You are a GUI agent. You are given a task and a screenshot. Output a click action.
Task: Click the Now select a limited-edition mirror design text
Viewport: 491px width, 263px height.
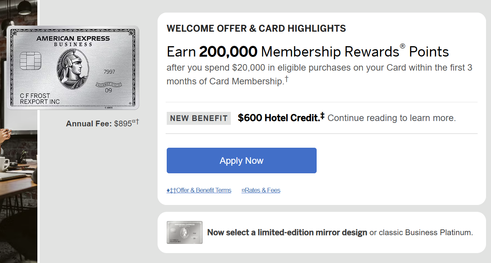[287, 232]
